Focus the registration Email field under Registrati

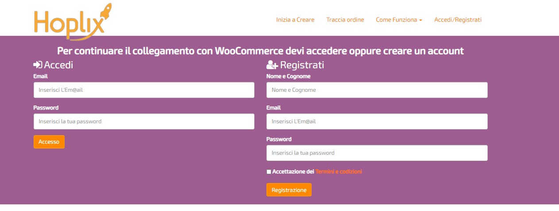377,121
